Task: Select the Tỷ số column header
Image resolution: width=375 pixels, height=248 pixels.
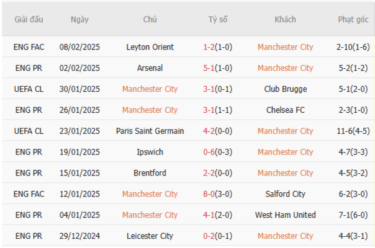Action: [x=217, y=20]
